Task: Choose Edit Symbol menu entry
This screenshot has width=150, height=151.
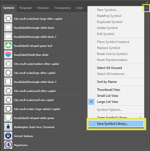Action: tap(116, 34)
